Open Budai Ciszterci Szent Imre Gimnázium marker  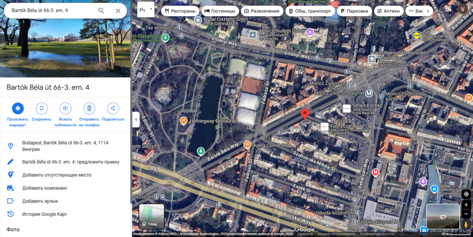point(198,20)
